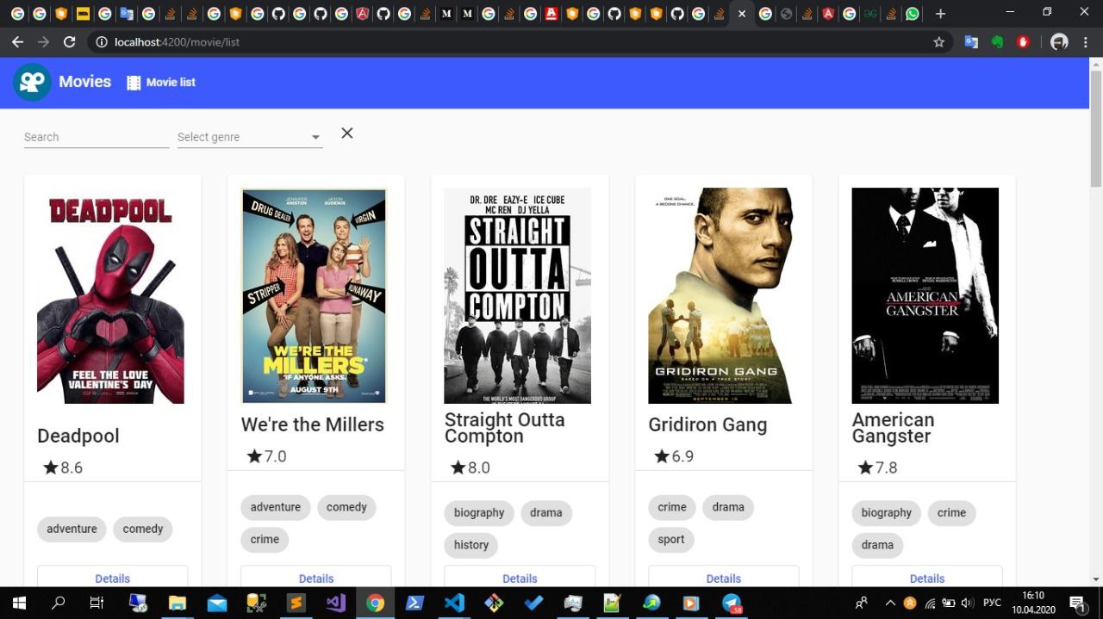
Task: Open the Mail app on the taskbar
Action: pyautogui.click(x=217, y=603)
